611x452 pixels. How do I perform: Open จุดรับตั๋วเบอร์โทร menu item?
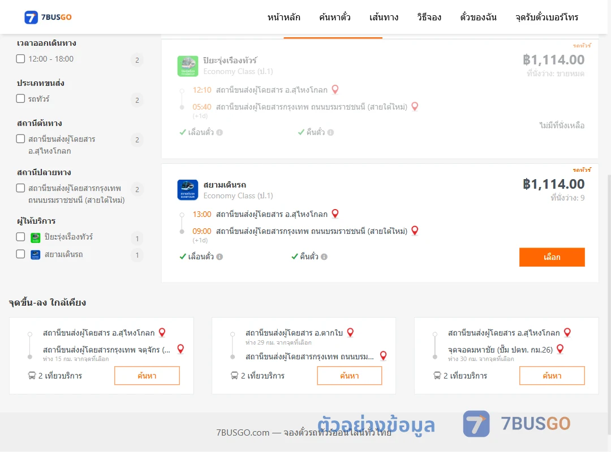[547, 18]
